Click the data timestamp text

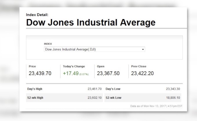156,106
